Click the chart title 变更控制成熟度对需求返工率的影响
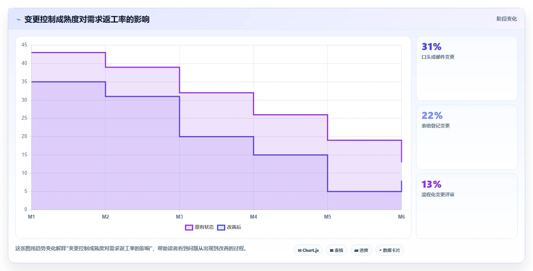 (87, 19)
